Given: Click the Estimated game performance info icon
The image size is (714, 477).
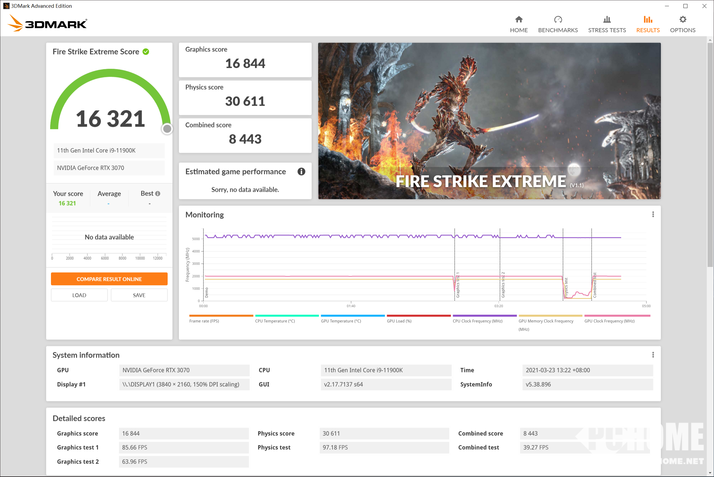Looking at the screenshot, I should coord(301,172).
